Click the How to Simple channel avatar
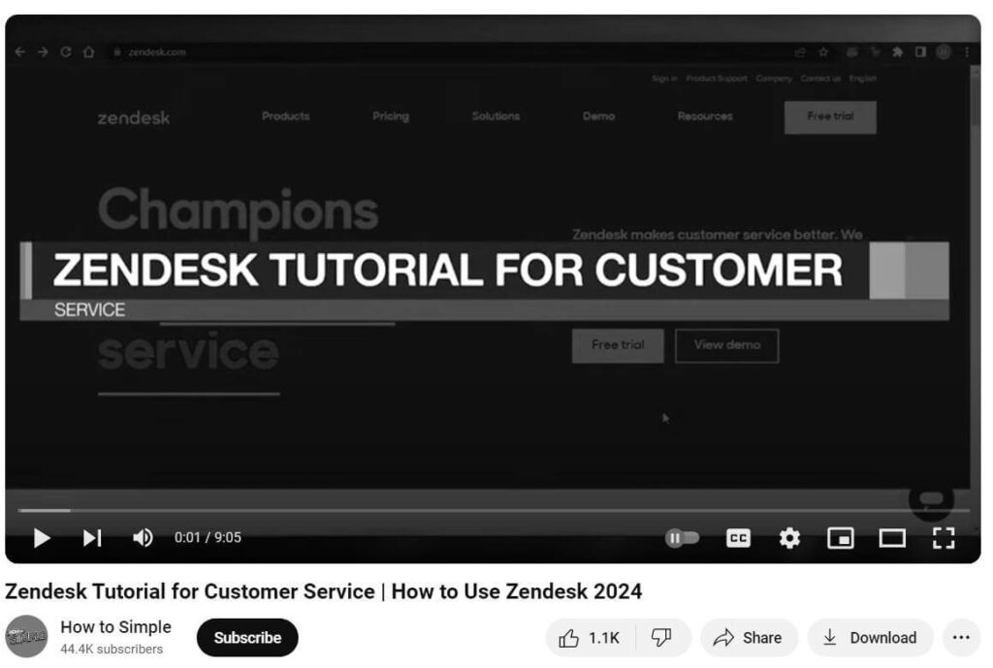The height and width of the screenshot is (668, 993). click(x=26, y=636)
